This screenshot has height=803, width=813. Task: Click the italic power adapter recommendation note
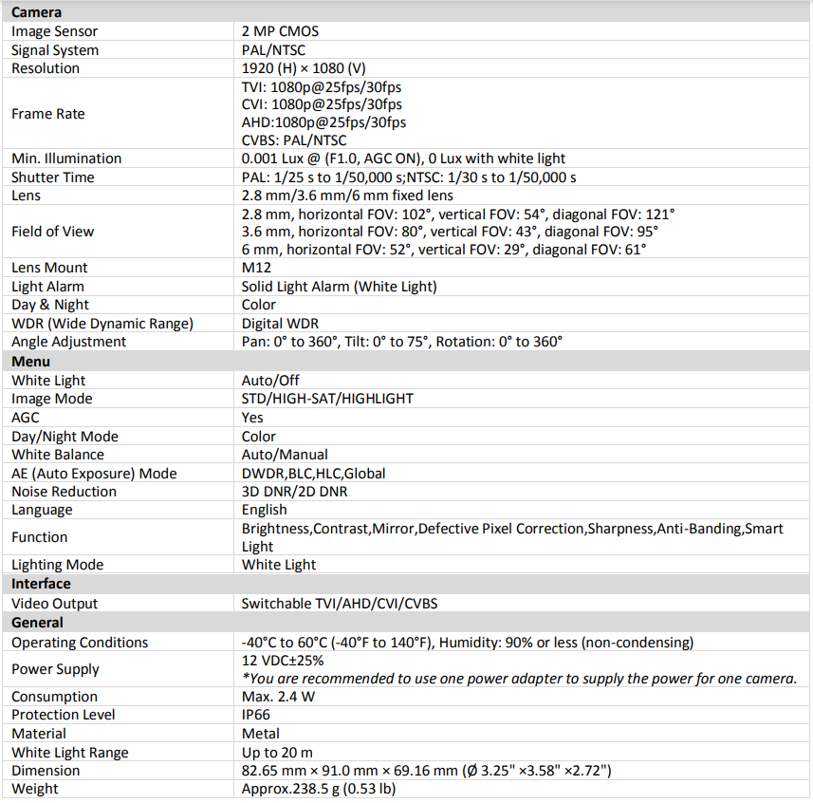point(519,678)
